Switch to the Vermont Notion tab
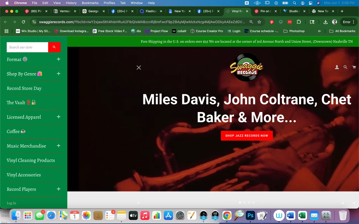This screenshot has width=359, height=224. tap(65, 11)
